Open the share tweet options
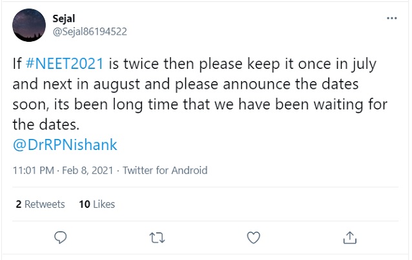The width and height of the screenshot is (412, 260). (350, 237)
